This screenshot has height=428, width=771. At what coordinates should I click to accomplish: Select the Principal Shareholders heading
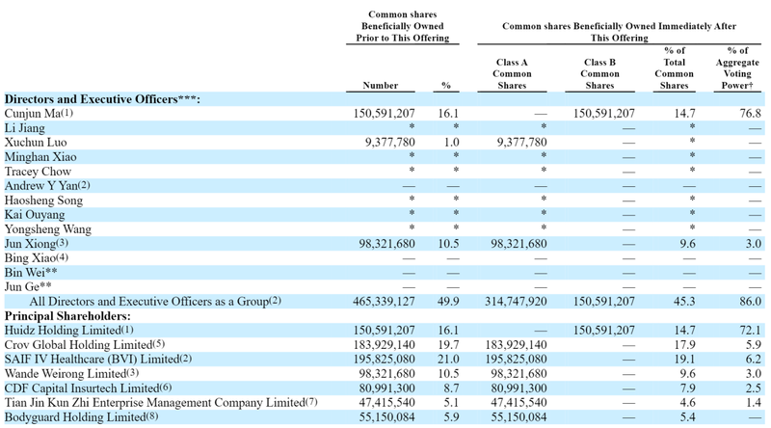coord(67,316)
